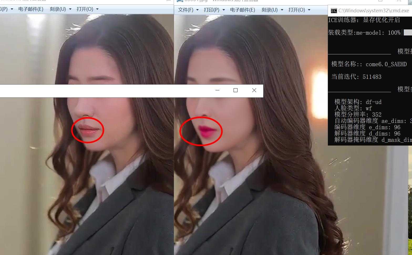Maximize the blank overlapping middle window
The image size is (412, 255).
[x=235, y=90]
